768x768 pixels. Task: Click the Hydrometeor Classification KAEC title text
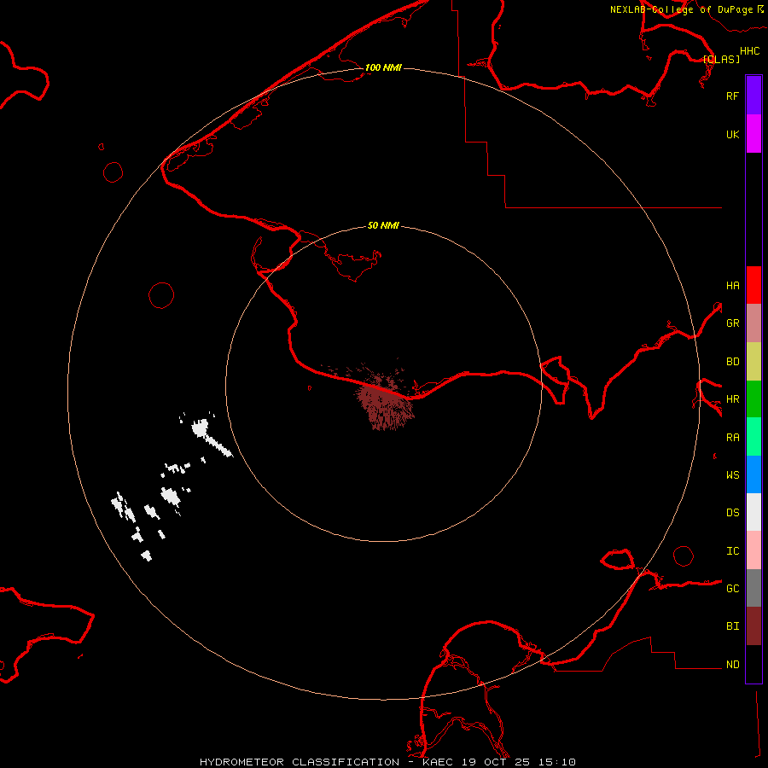point(387,762)
